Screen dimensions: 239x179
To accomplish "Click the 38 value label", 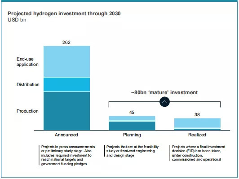I will pos(197,114).
